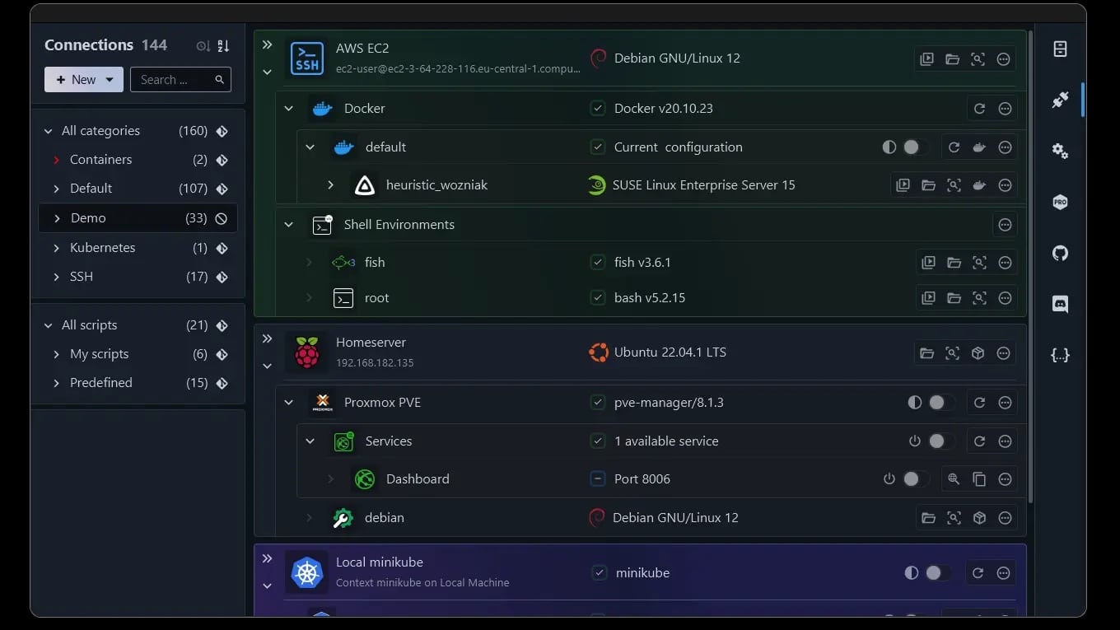
Task: Open the API scripting icon in the sidebar
Action: coord(1060,355)
